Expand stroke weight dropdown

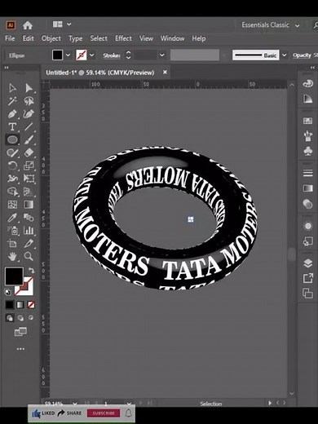(162, 55)
